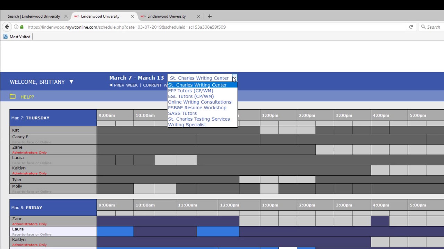Click the yellow folder icon beside HELP?
The image size is (444, 249).
pos(13,96)
